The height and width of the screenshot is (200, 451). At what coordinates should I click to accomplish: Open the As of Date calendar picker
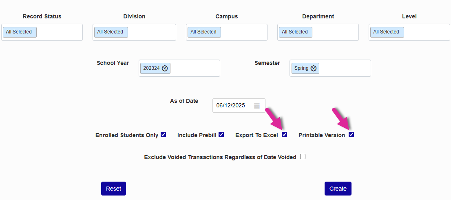(257, 106)
